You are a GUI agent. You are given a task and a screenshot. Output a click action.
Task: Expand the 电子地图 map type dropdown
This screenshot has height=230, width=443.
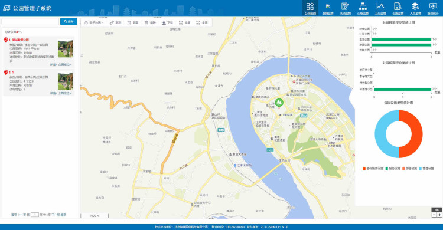coord(94,22)
